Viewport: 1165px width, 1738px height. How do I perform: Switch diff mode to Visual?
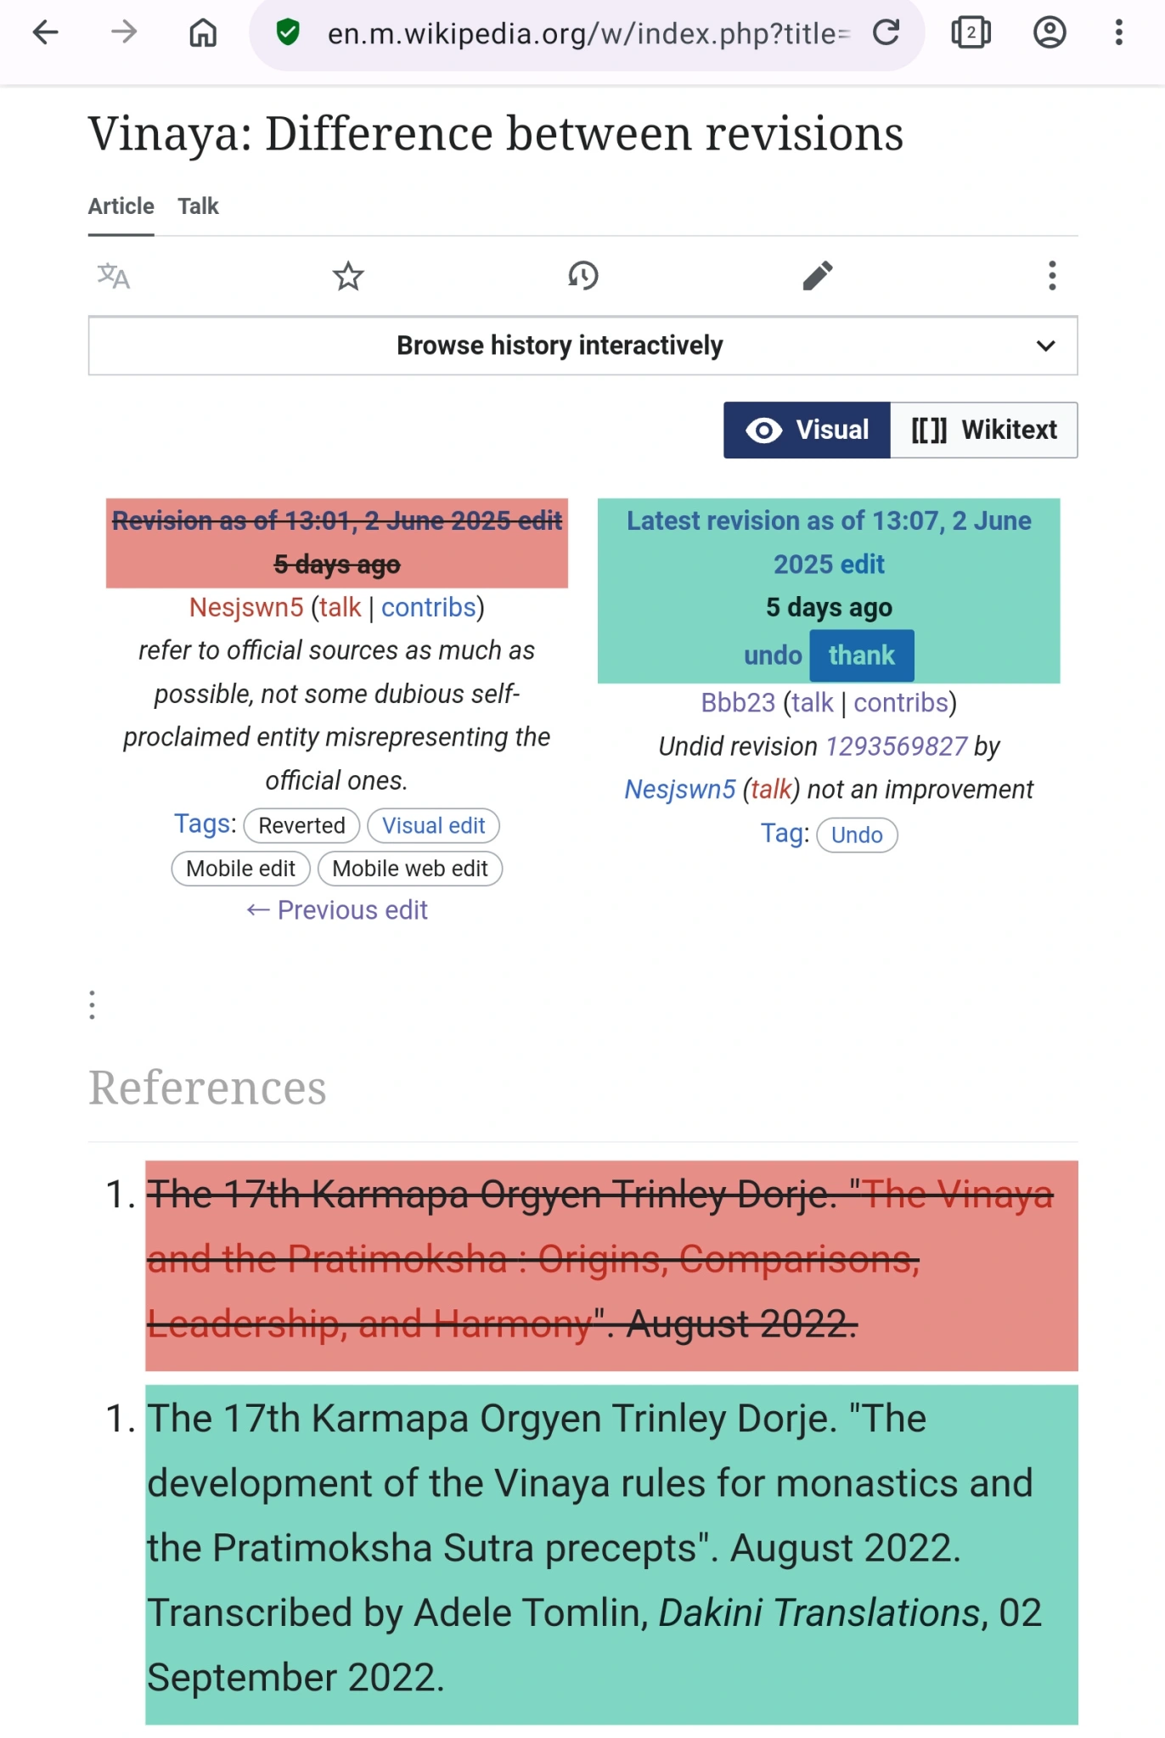(807, 430)
